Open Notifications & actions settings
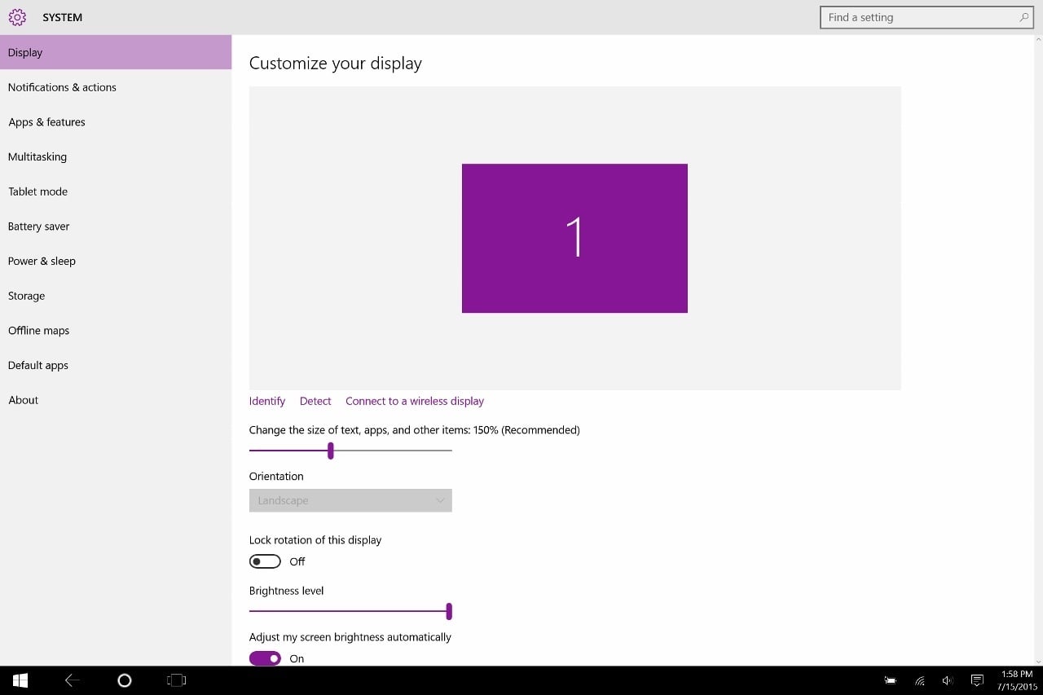This screenshot has height=695, width=1043. point(62,87)
